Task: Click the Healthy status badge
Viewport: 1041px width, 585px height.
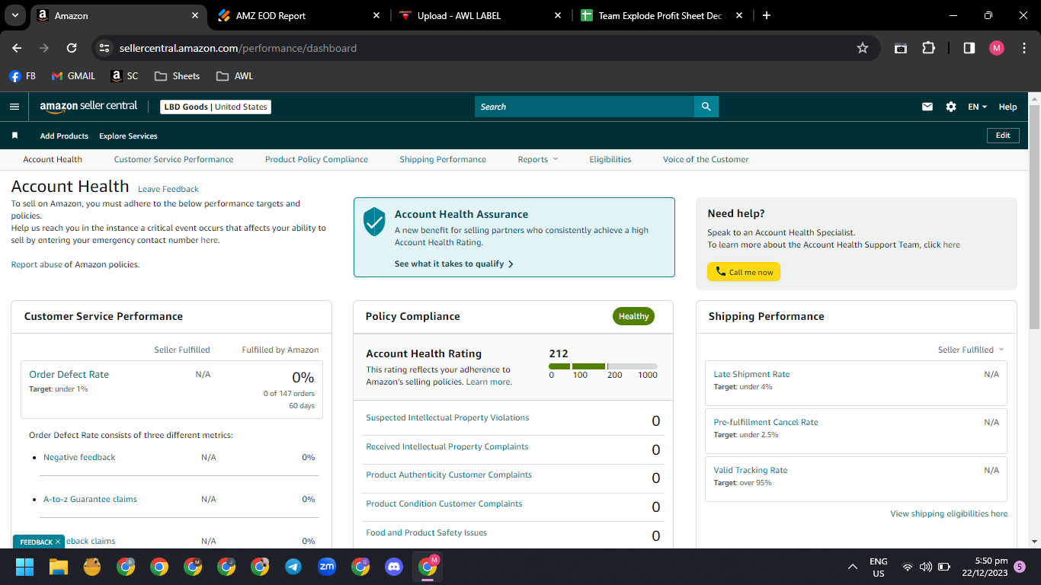Action: click(633, 316)
